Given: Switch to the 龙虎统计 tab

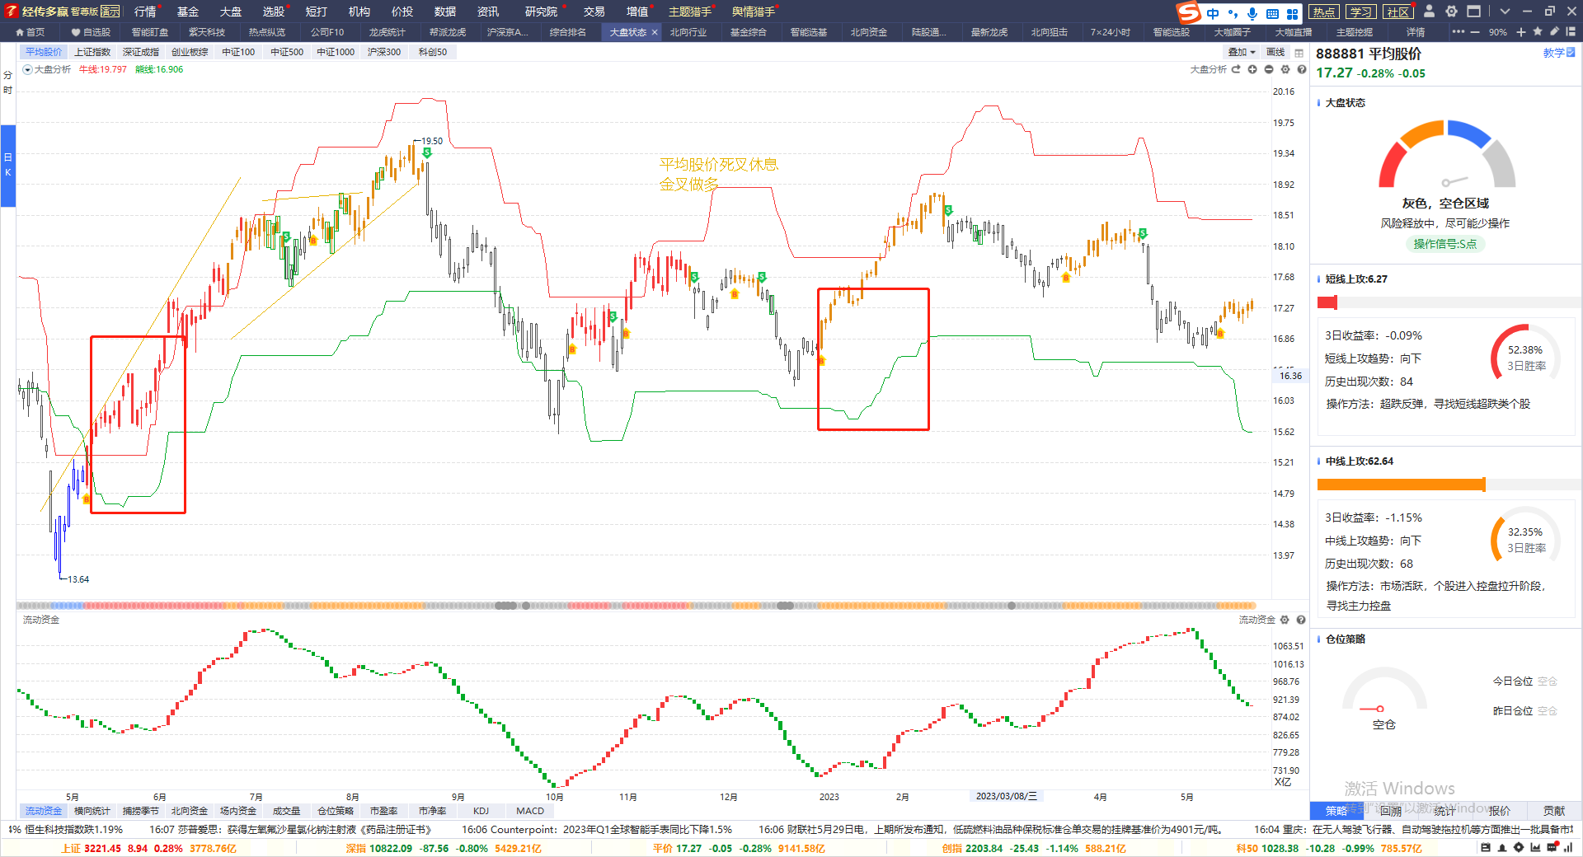Looking at the screenshot, I should click(387, 32).
